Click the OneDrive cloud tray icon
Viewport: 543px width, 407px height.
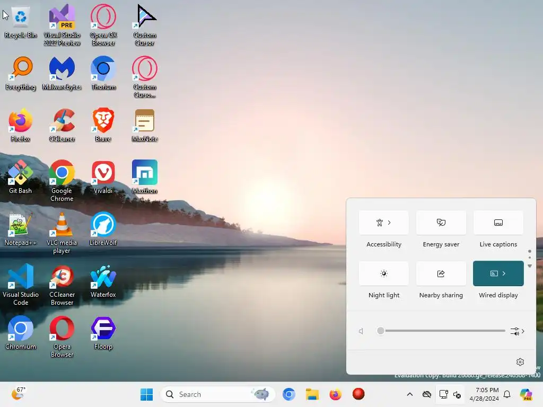pyautogui.click(x=427, y=394)
